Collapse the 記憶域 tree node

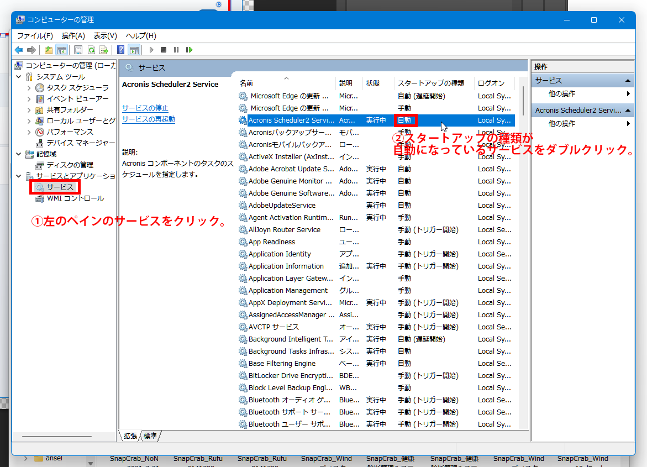point(19,154)
